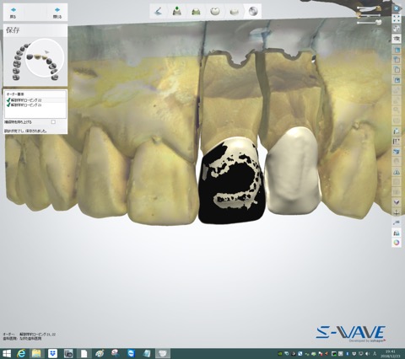The width and height of the screenshot is (405, 359).
Task: Open the color wheel icon in the right sidebar
Action: point(397,243)
